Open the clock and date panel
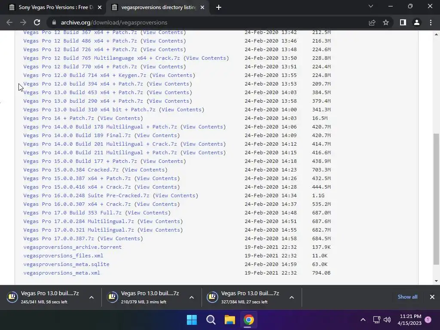The image size is (440, 330). point(409,320)
